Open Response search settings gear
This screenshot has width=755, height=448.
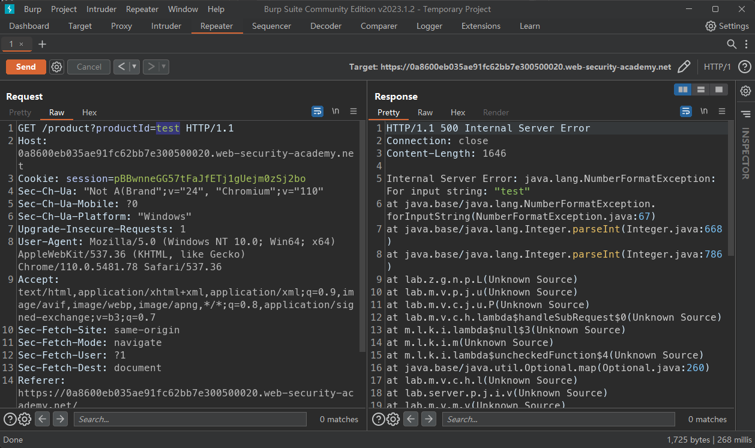[393, 419]
